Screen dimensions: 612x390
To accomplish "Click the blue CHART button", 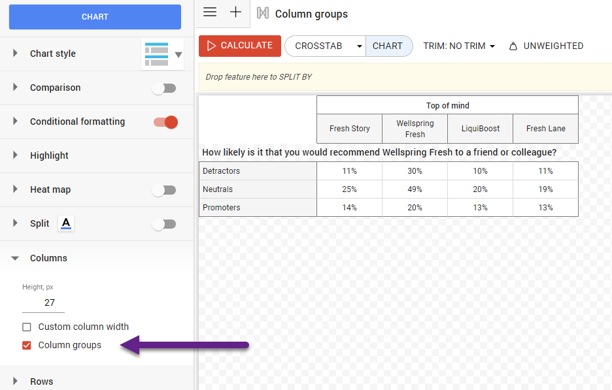I will pyautogui.click(x=94, y=16).
